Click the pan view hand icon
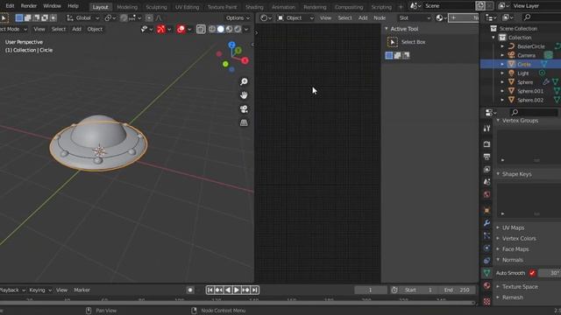 point(244,95)
